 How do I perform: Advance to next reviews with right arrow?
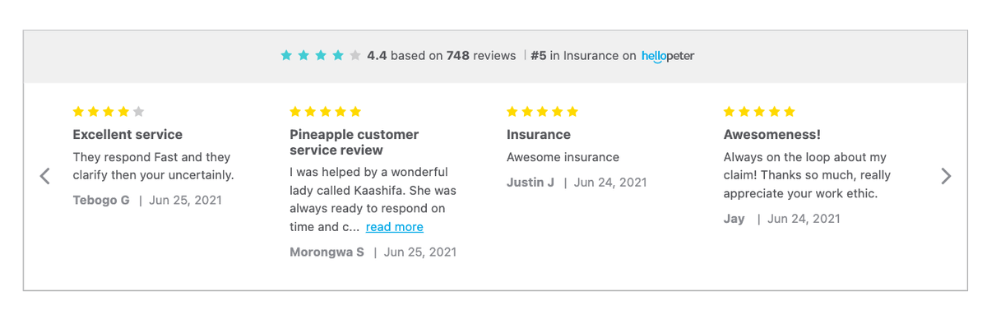click(946, 175)
